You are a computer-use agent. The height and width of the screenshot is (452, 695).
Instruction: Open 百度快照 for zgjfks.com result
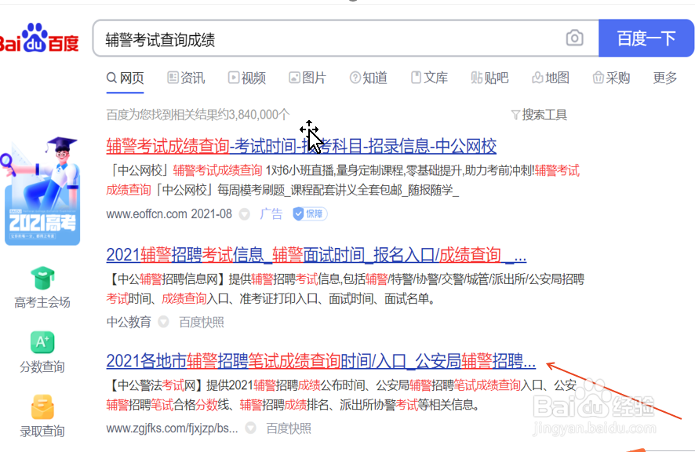click(288, 428)
